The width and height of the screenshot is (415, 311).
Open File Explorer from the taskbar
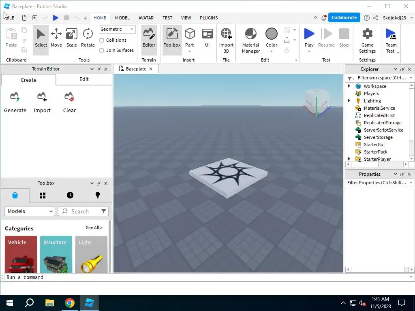click(49, 303)
